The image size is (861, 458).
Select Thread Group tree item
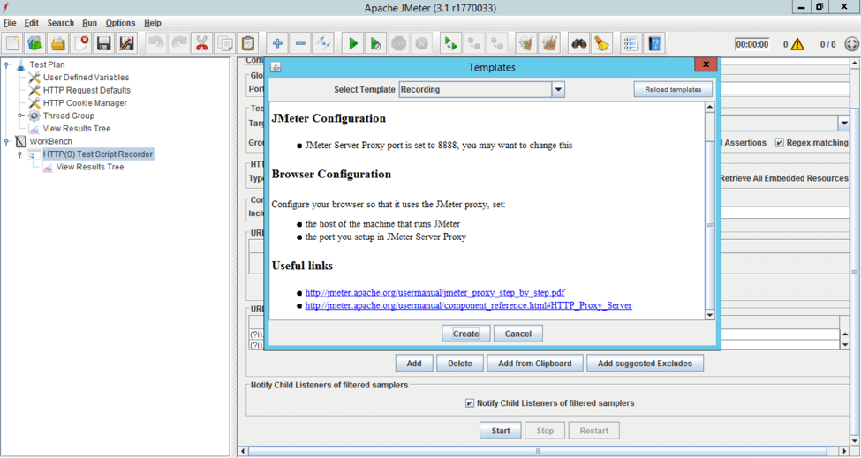pyautogui.click(x=69, y=116)
